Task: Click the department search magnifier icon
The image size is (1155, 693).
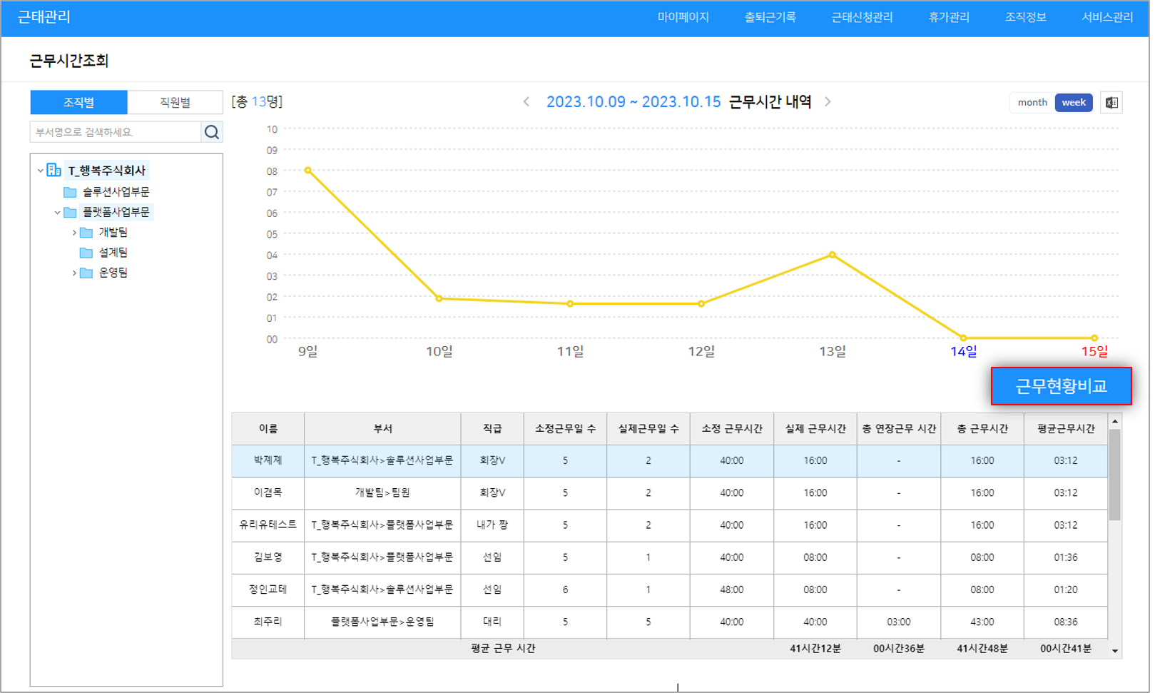Action: coord(212,132)
